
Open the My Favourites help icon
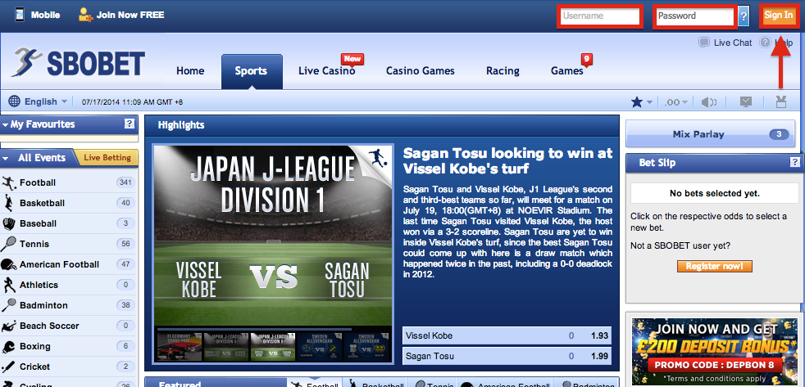click(129, 124)
